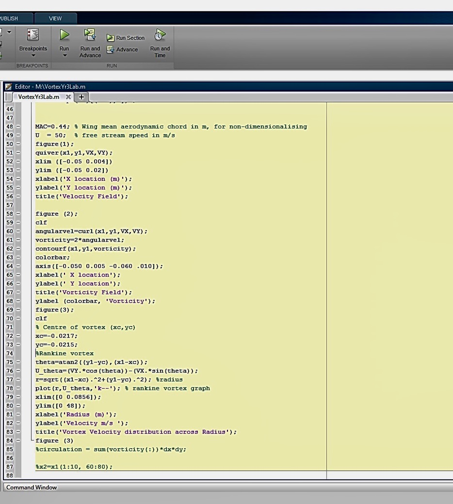Click the Command Window title bar

point(32,487)
